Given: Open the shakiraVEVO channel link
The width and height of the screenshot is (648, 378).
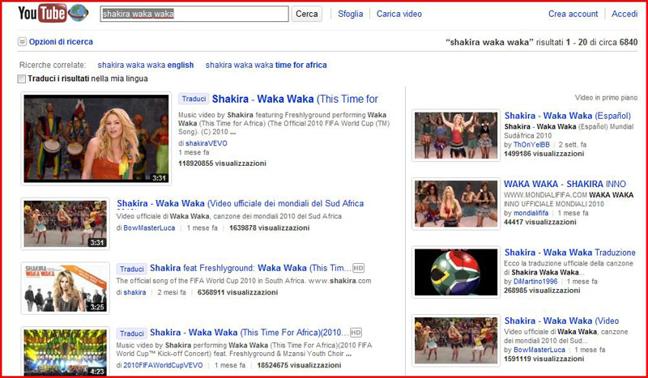Looking at the screenshot, I should click(207, 143).
